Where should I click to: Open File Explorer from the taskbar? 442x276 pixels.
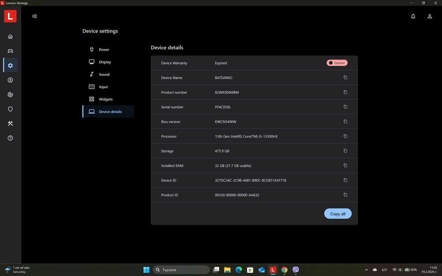227,270
